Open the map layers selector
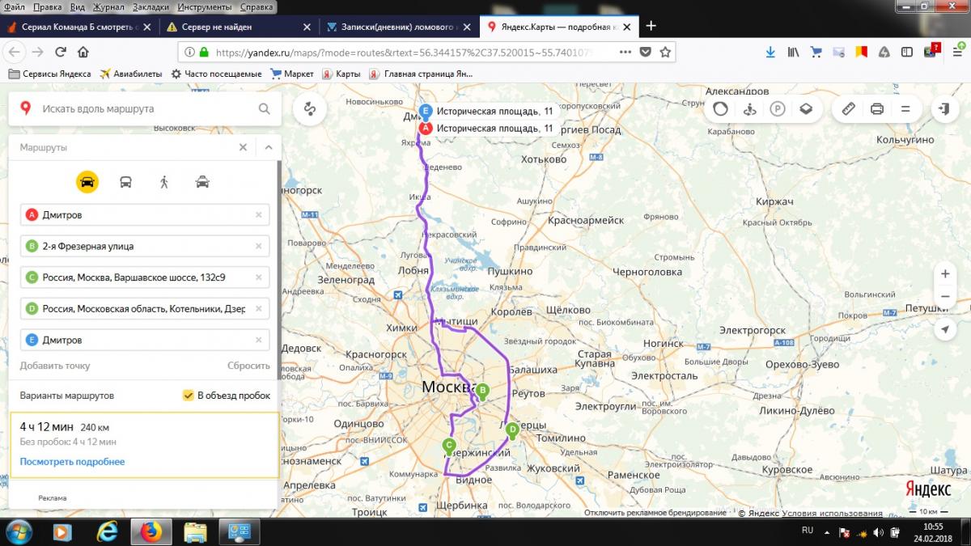This screenshot has height=546, width=971. point(806,108)
